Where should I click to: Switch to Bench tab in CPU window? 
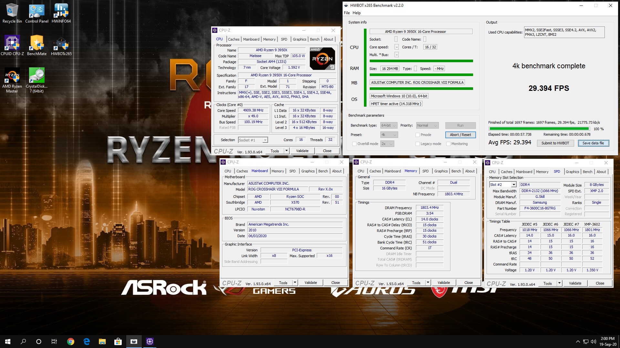[x=315, y=39]
